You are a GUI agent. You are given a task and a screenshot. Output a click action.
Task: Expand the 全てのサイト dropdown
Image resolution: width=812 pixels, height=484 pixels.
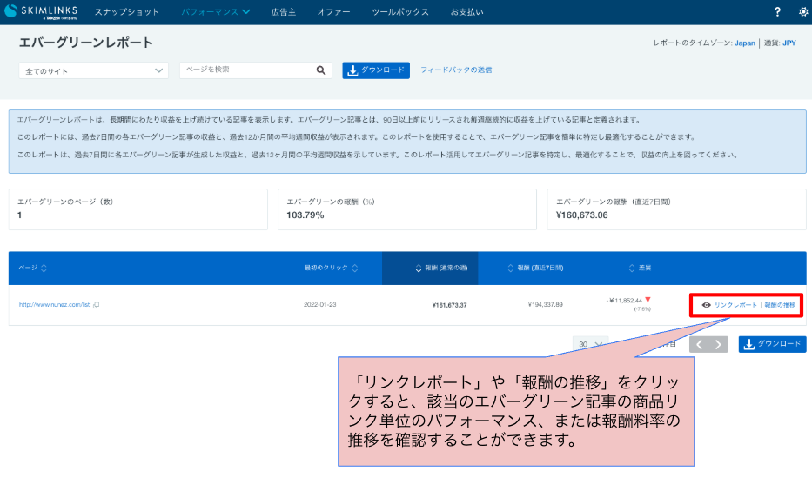tap(93, 70)
